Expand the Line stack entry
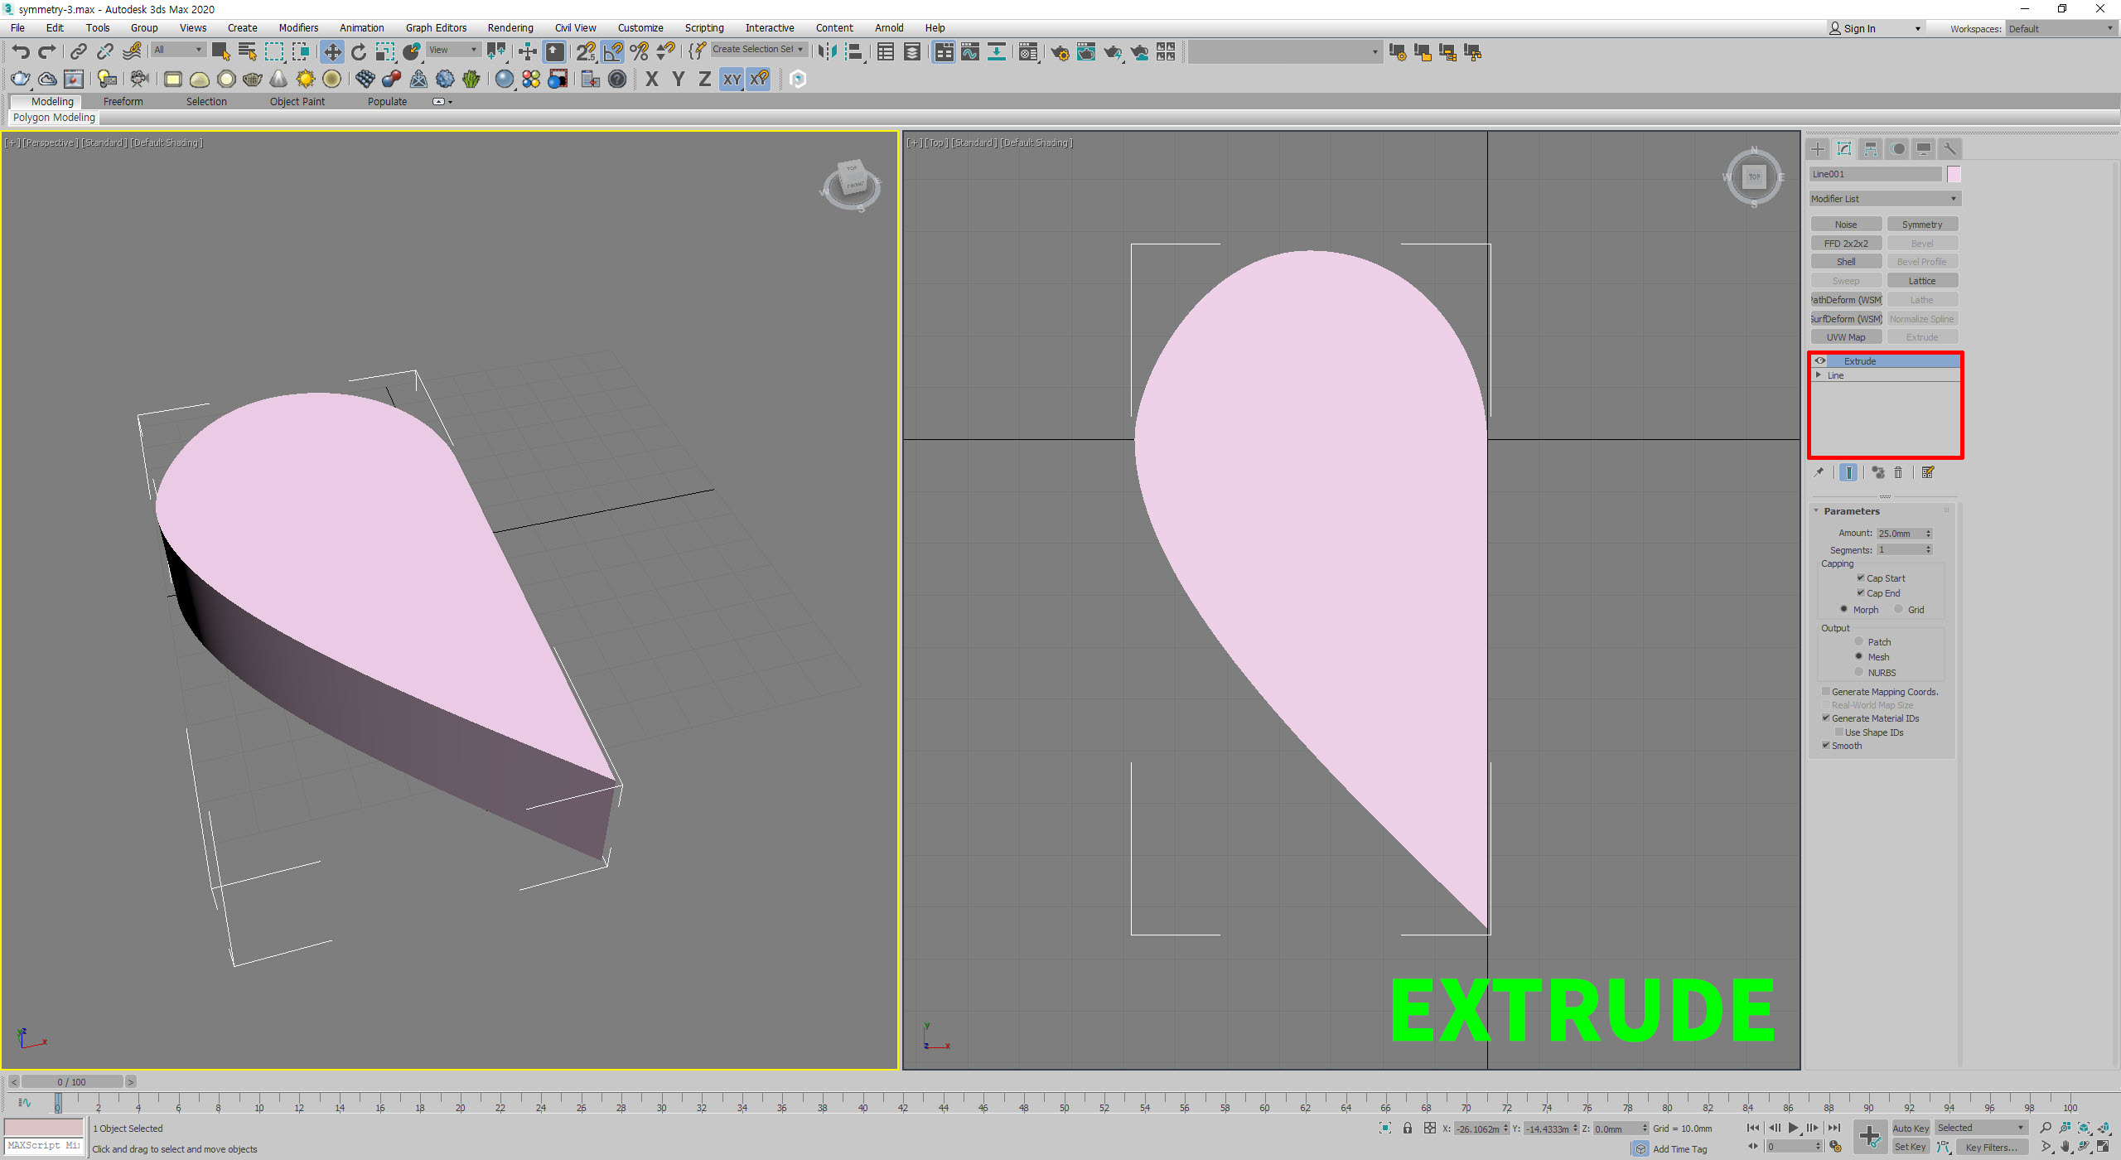Screen dimensions: 2121x1160 click(1819, 375)
